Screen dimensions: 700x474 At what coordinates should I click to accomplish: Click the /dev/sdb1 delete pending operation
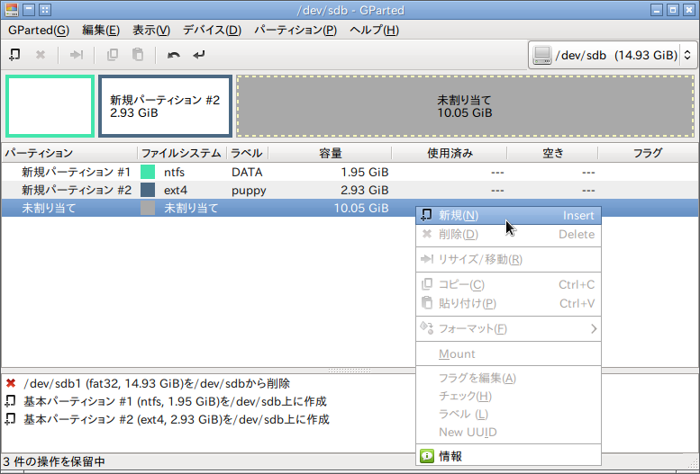[x=156, y=383]
